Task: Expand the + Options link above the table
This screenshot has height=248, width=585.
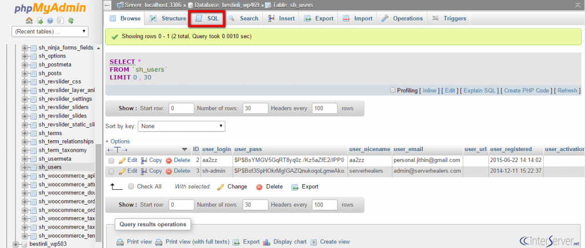Action: pos(118,141)
